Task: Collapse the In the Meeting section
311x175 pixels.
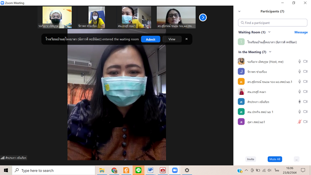Action: [x=270, y=52]
